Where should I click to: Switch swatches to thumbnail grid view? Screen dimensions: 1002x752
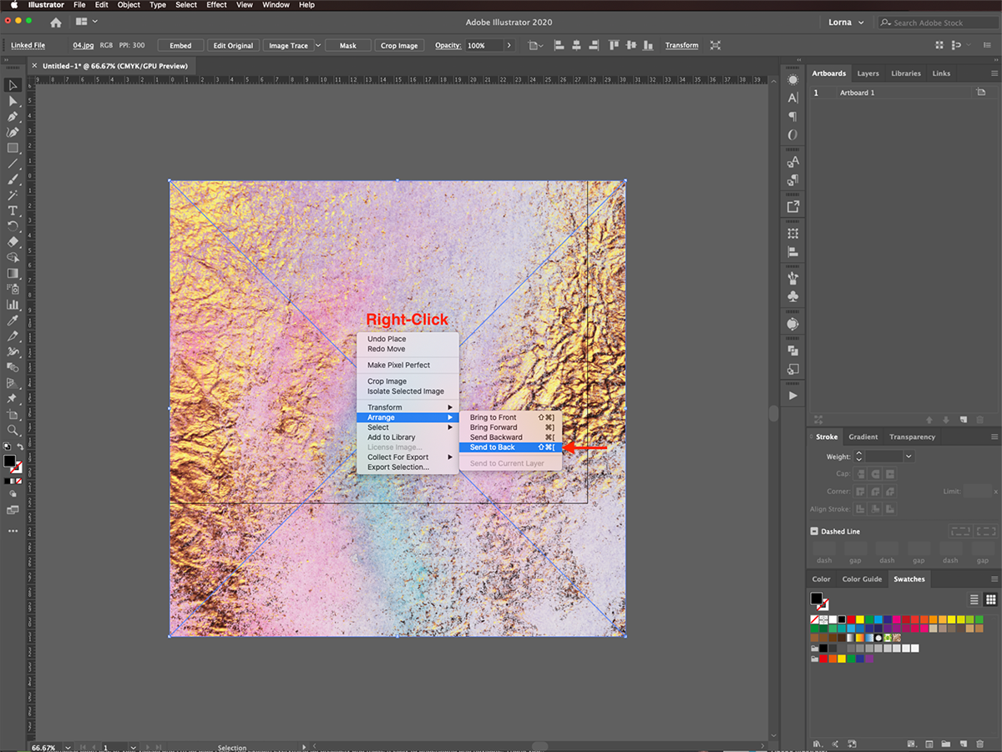(x=990, y=599)
